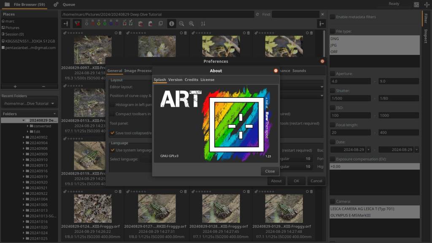432x243 pixels.
Task: Click the show subfolders pages icon
Action: pyautogui.click(x=161, y=24)
